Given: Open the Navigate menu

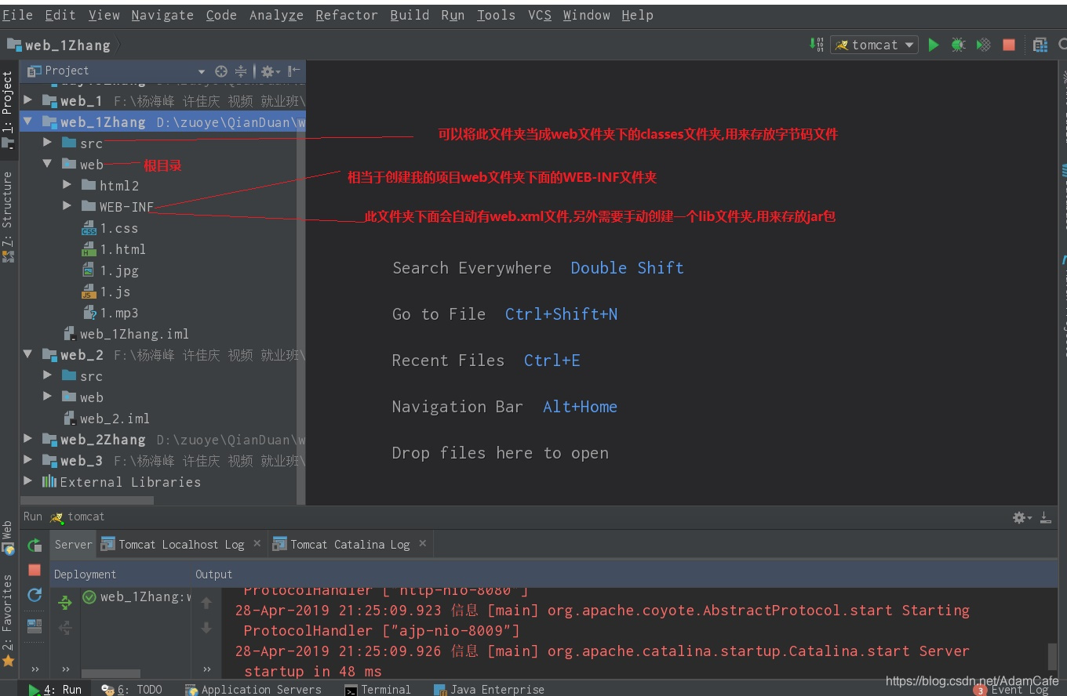Looking at the screenshot, I should 162,15.
